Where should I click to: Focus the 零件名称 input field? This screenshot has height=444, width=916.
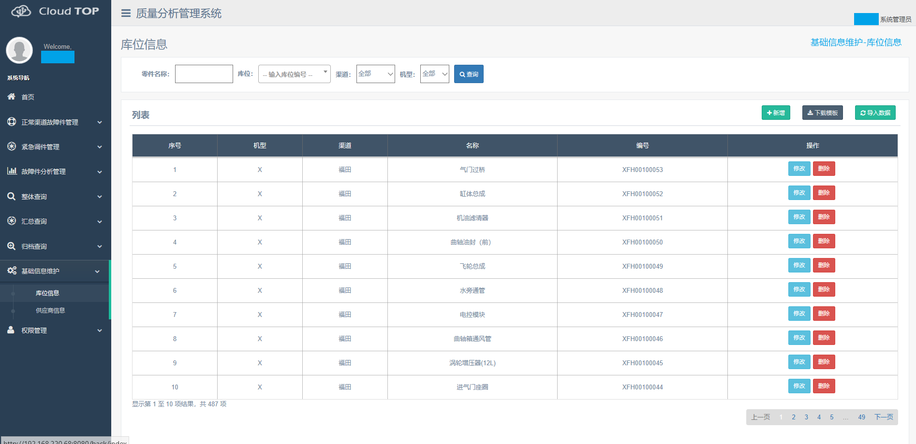[x=204, y=74]
